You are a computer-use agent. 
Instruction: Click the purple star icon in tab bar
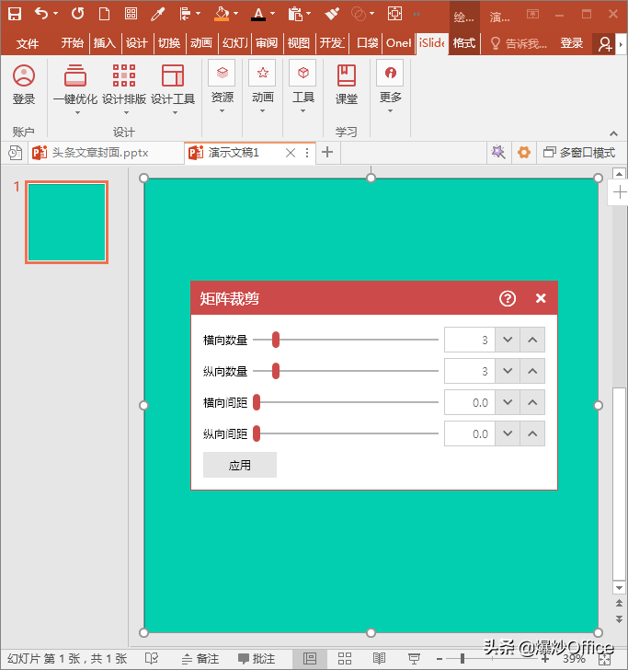[x=498, y=152]
